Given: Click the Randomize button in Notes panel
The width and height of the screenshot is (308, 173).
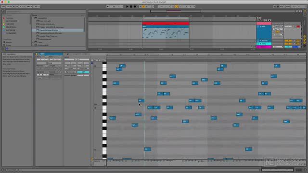Looking at the screenshot, I should (x=70, y=72).
